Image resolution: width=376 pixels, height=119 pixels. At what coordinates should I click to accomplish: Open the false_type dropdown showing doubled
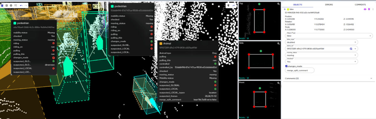coord(321,42)
